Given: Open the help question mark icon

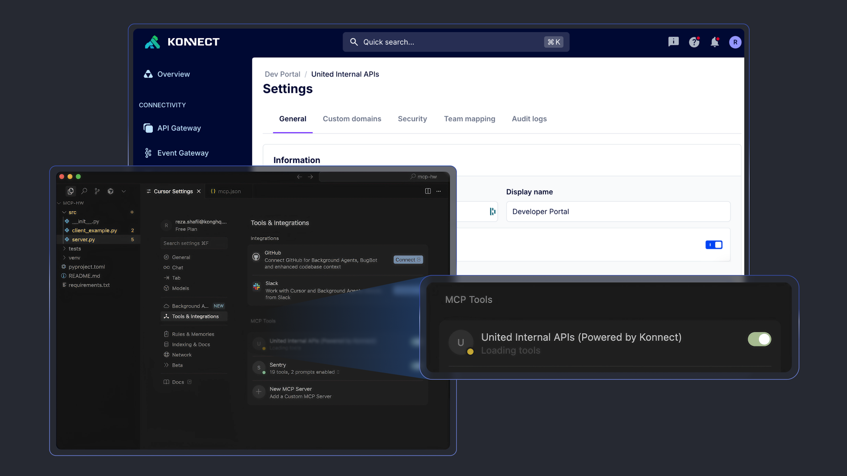Looking at the screenshot, I should (694, 42).
